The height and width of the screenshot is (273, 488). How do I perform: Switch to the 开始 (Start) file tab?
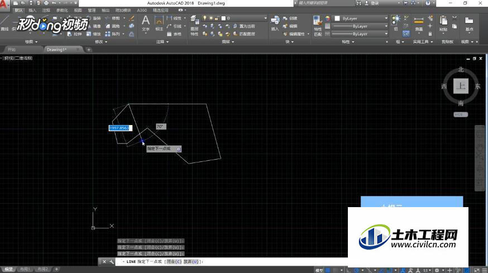click(12, 50)
